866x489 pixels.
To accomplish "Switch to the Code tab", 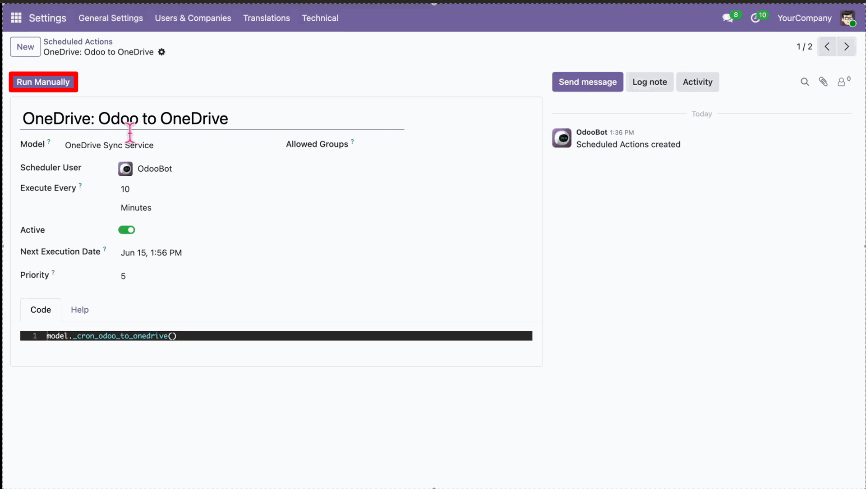I will pos(41,310).
